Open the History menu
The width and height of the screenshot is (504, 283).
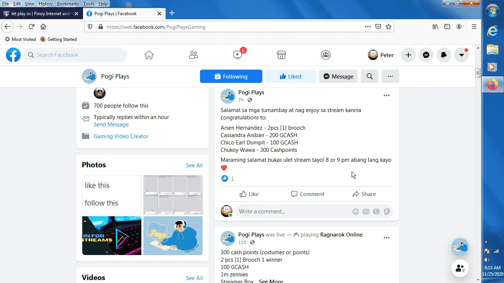(x=46, y=4)
